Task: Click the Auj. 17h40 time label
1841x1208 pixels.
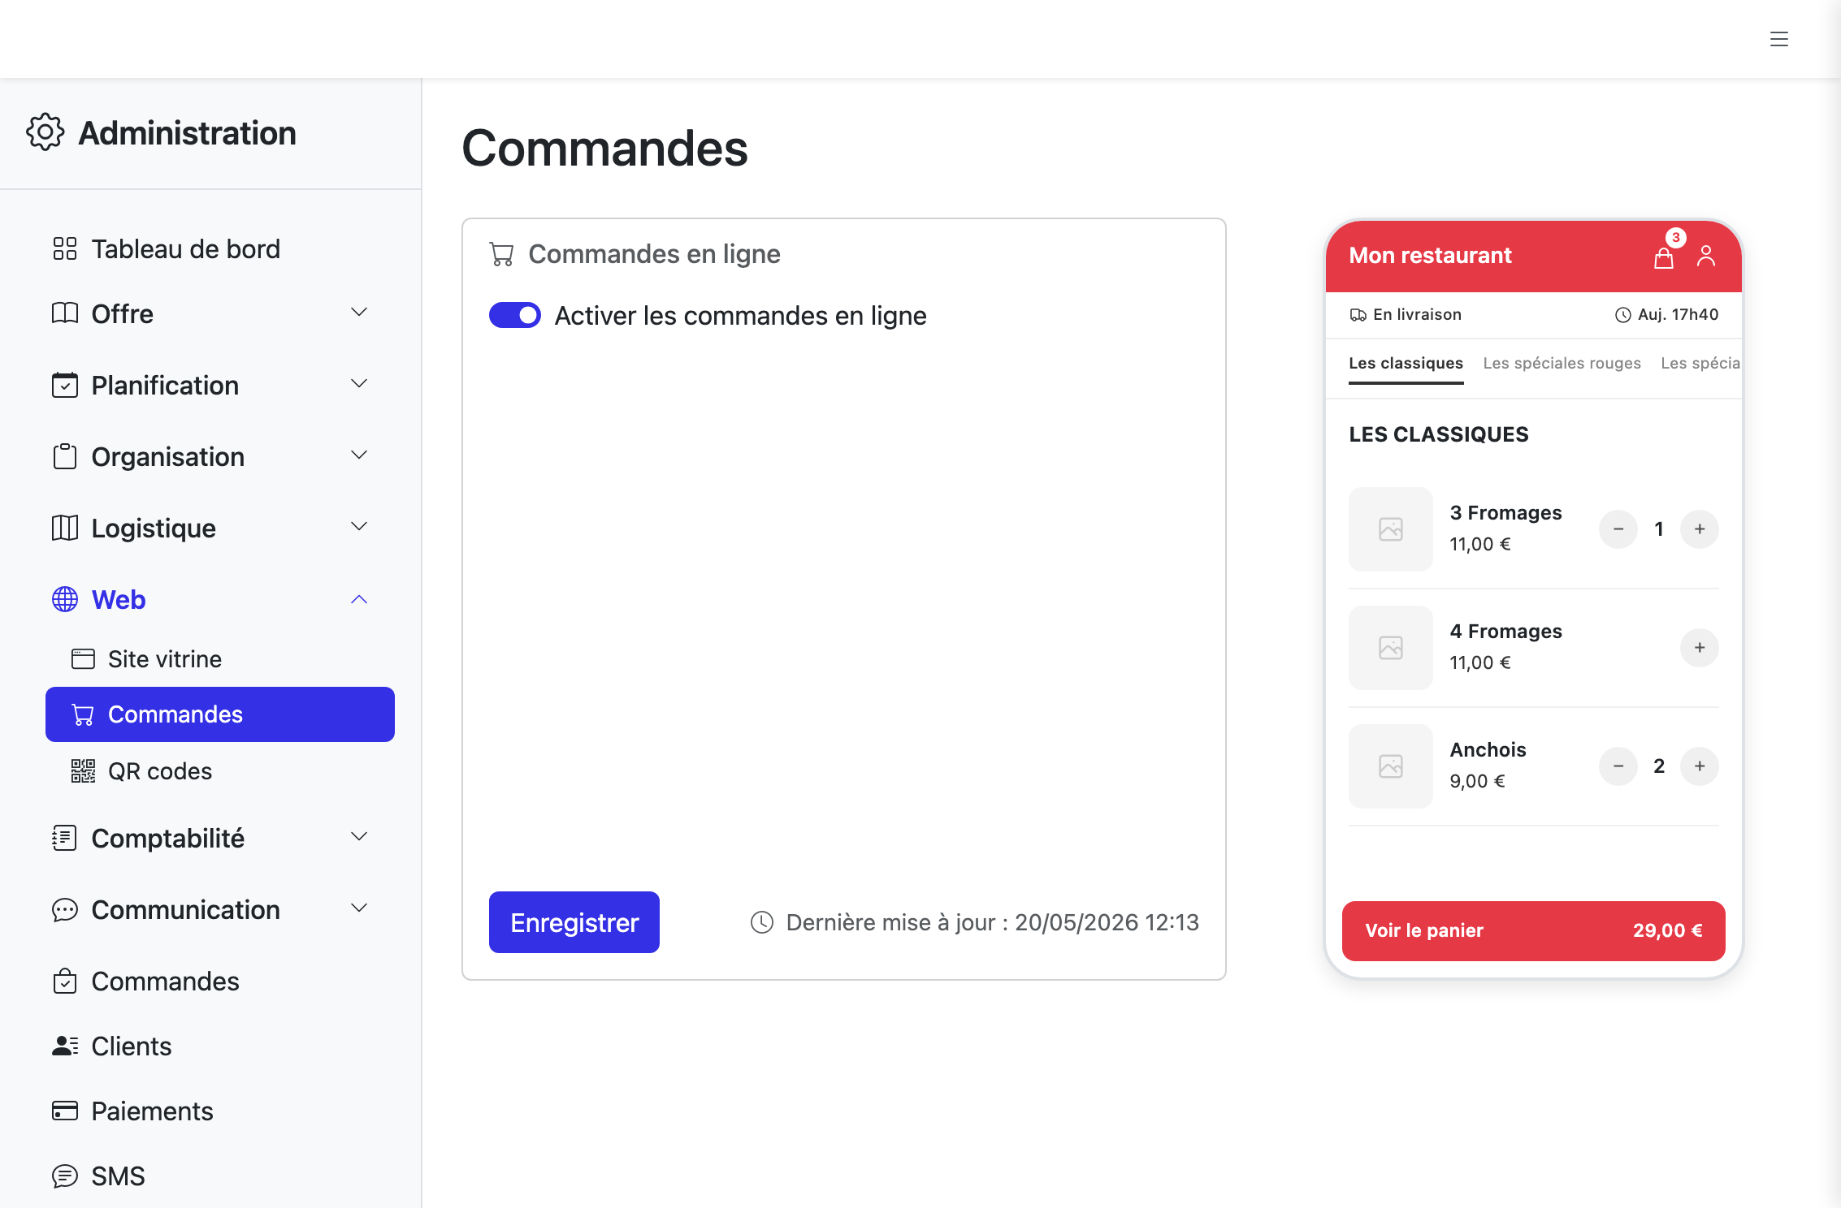Action: 1678,315
